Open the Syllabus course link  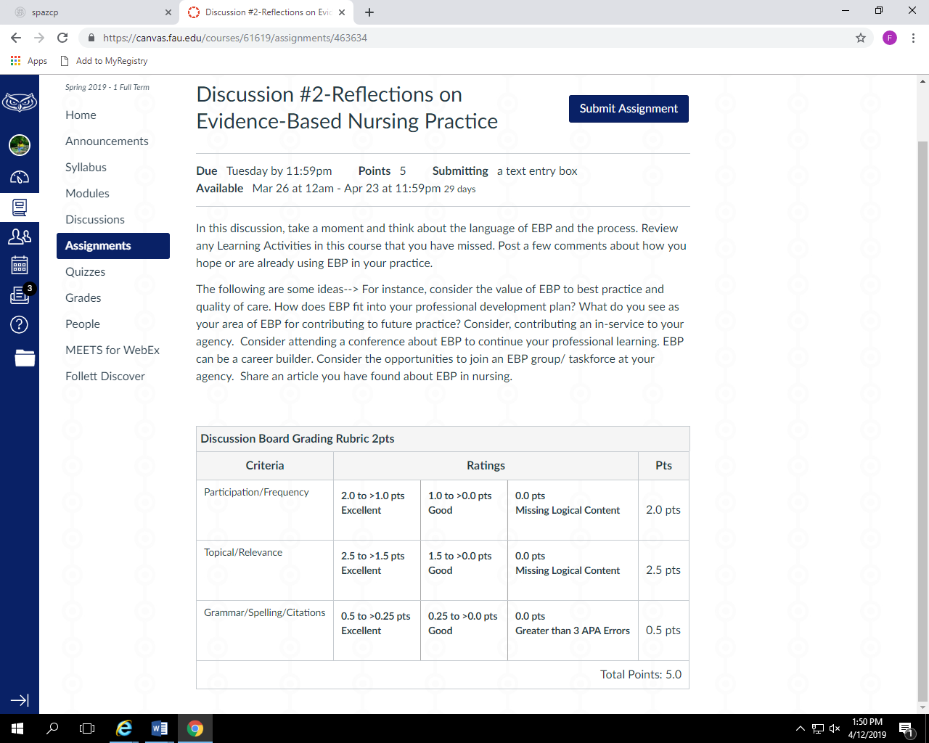coord(86,168)
